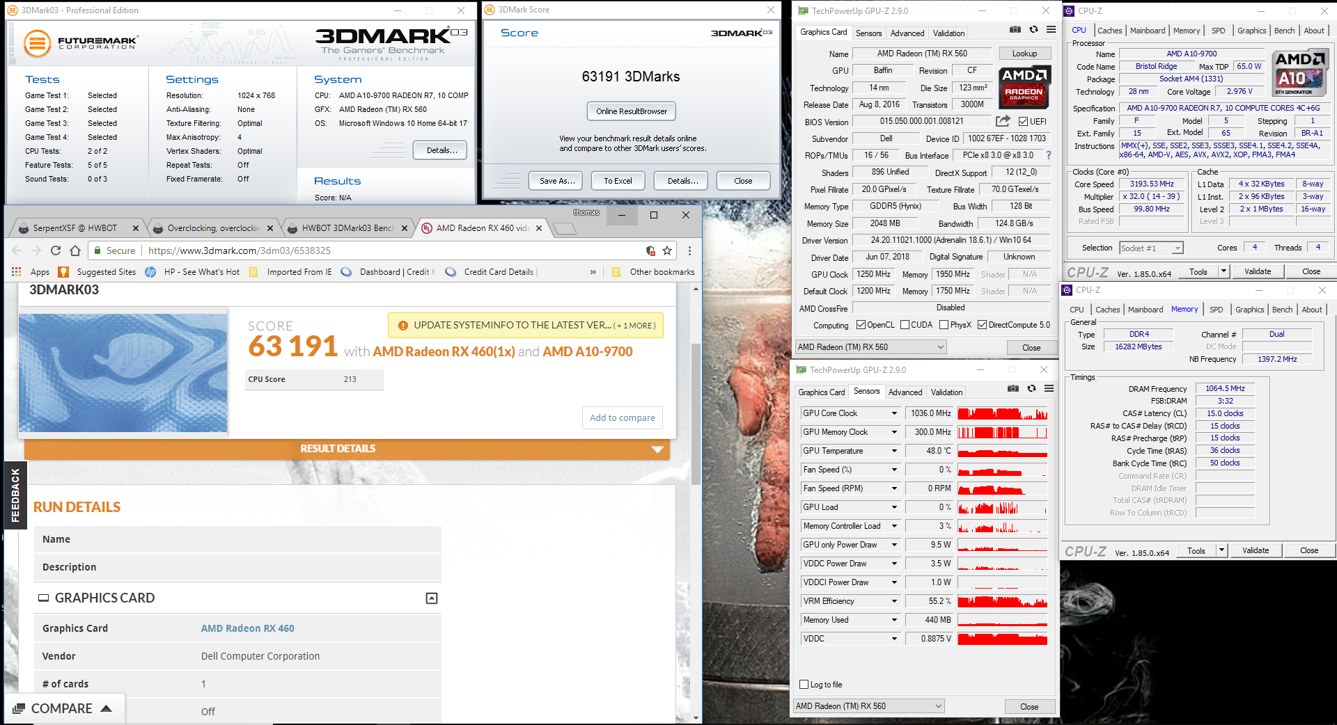Open Memory Used sensor dropdown
This screenshot has width=1337, height=725.
(x=895, y=620)
